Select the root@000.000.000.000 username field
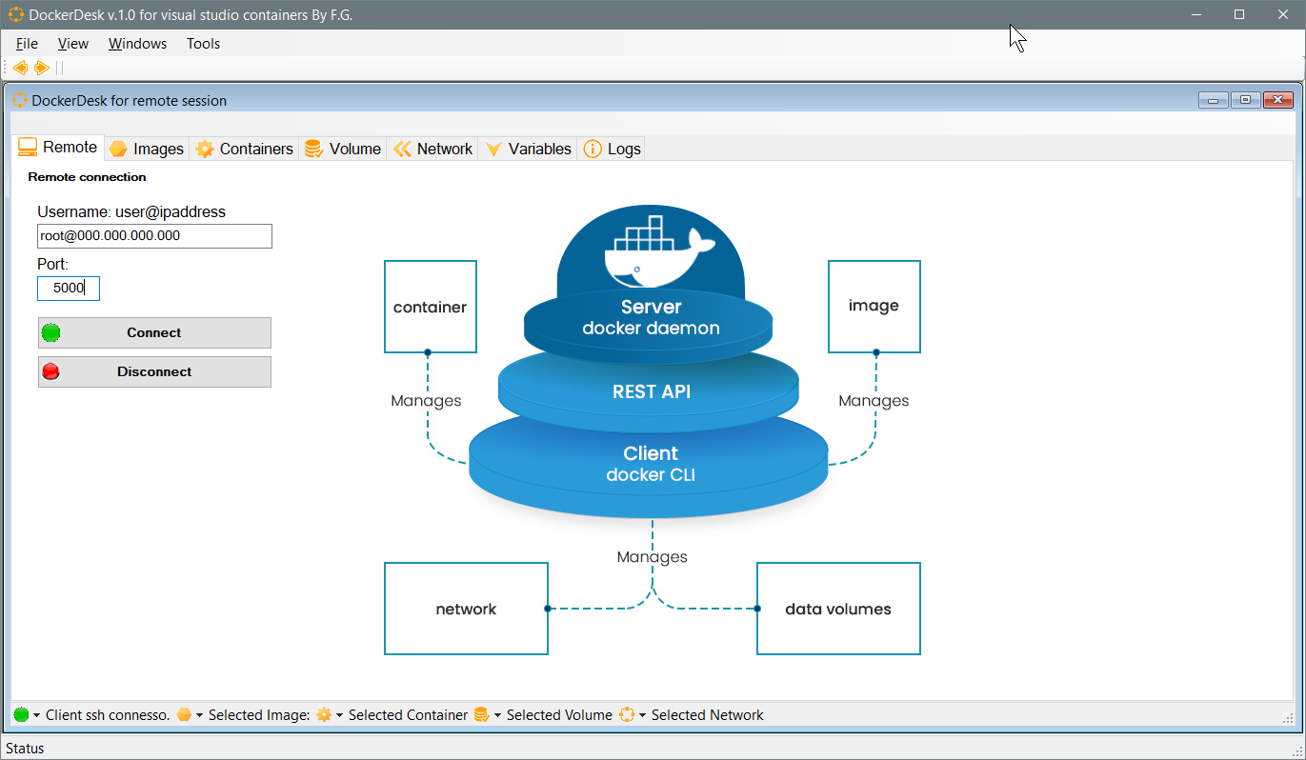This screenshot has width=1306, height=760. point(154,235)
